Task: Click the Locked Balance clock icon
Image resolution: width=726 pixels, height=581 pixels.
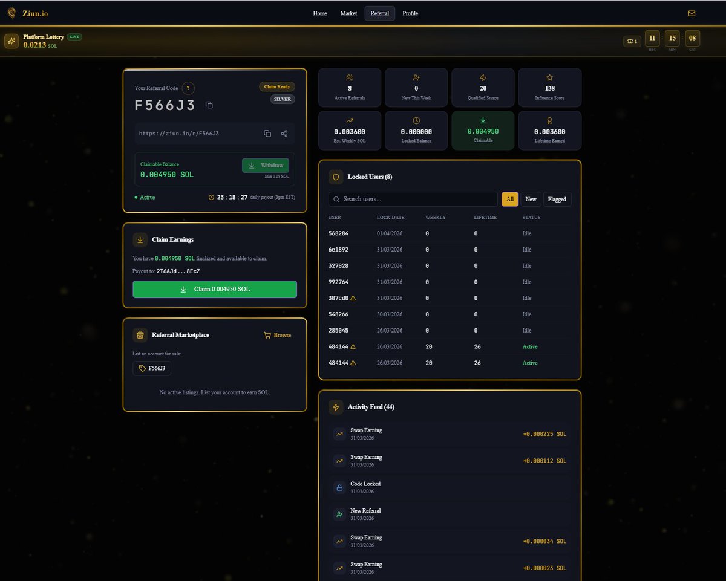Action: (416, 120)
